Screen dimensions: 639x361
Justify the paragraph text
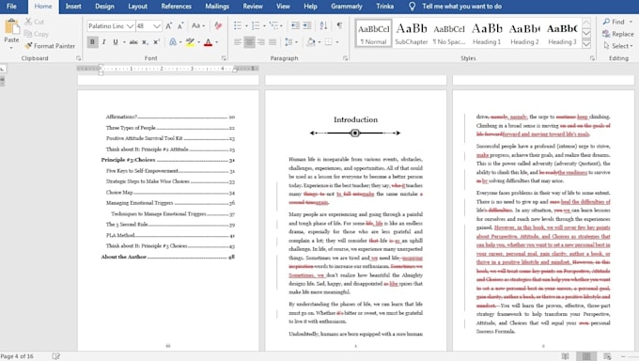(x=273, y=42)
